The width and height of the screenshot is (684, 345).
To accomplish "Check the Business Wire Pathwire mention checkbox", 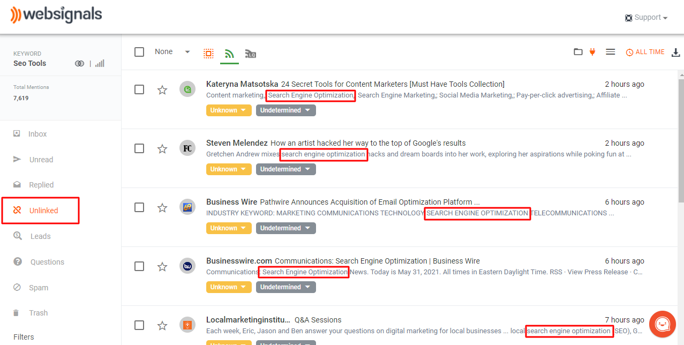I will pos(139,207).
